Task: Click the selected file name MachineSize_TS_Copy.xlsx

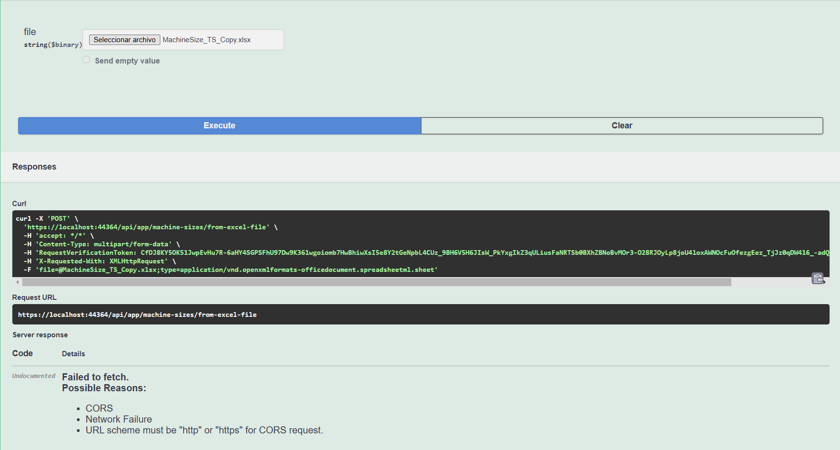Action: [x=206, y=40]
